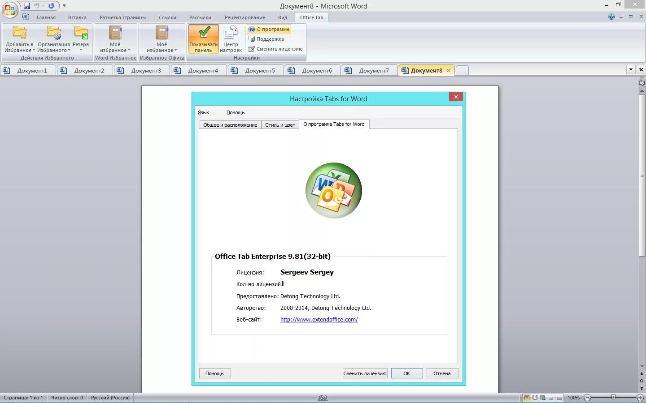646x403 pixels.
Task: Switch to Документ4 document tab
Action: [199, 70]
